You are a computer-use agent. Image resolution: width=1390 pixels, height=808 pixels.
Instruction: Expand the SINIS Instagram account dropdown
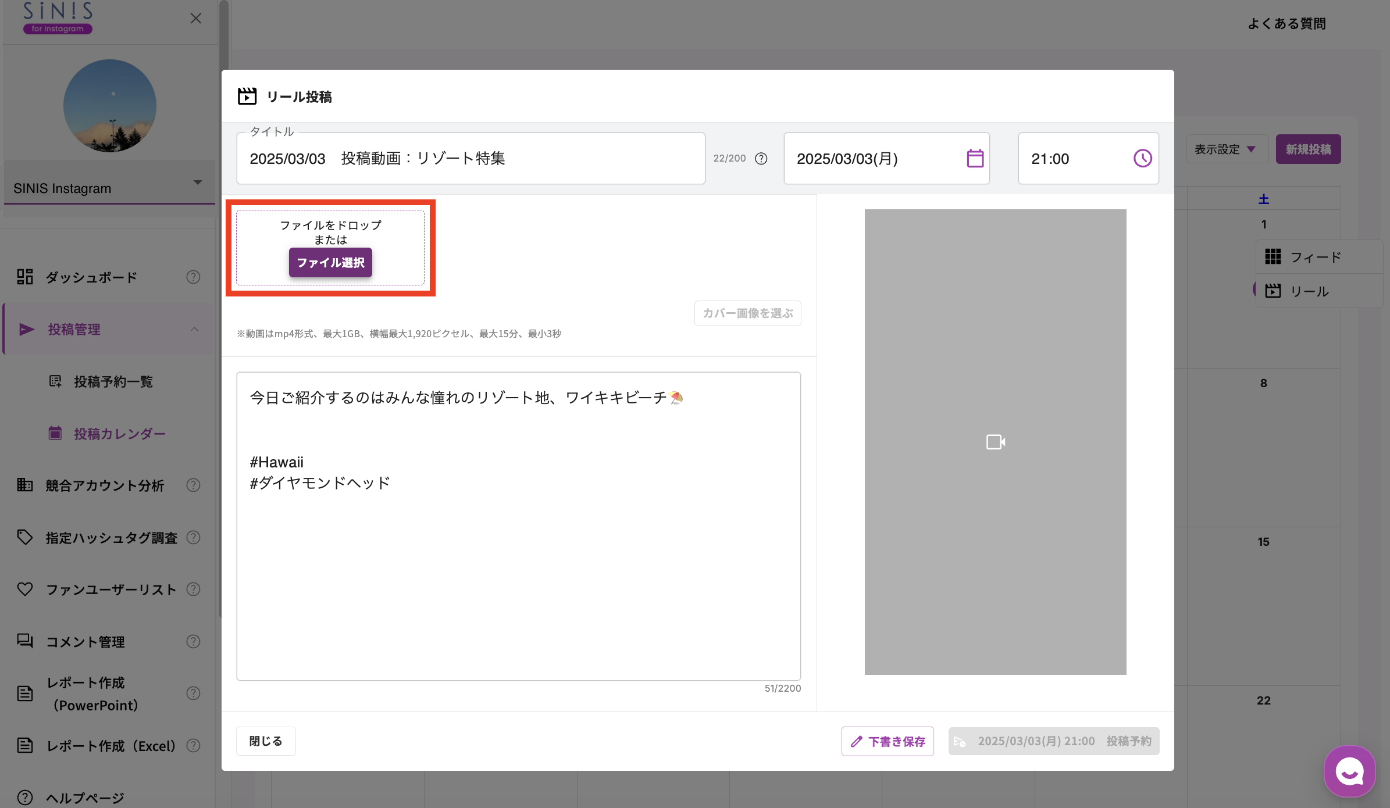pos(197,182)
